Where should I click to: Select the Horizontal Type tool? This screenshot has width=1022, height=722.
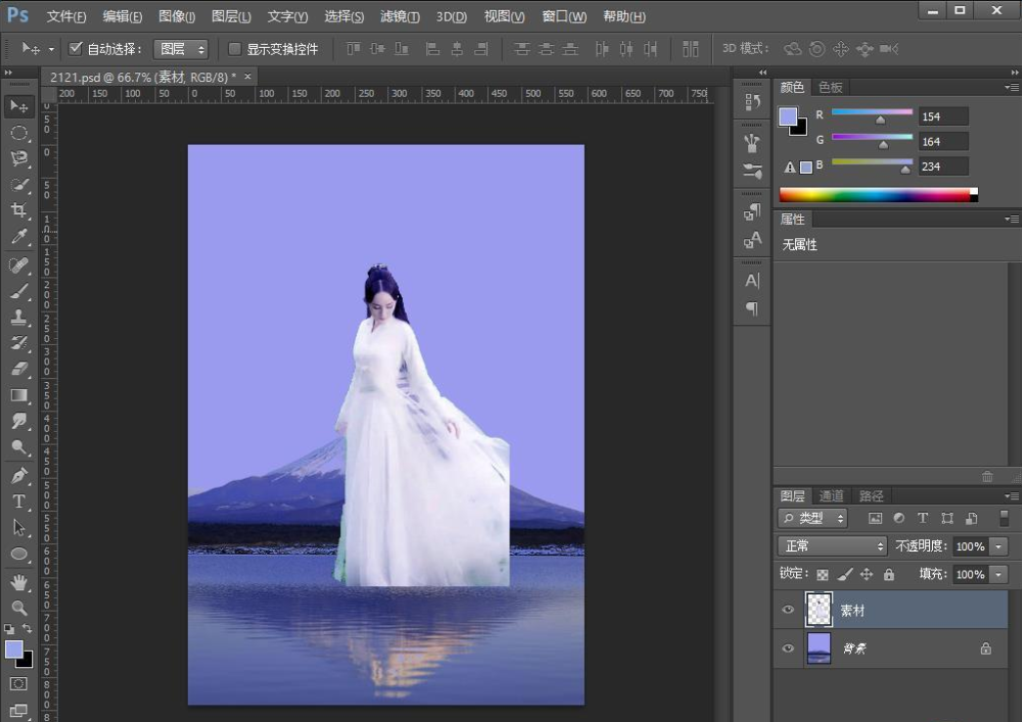click(x=19, y=501)
